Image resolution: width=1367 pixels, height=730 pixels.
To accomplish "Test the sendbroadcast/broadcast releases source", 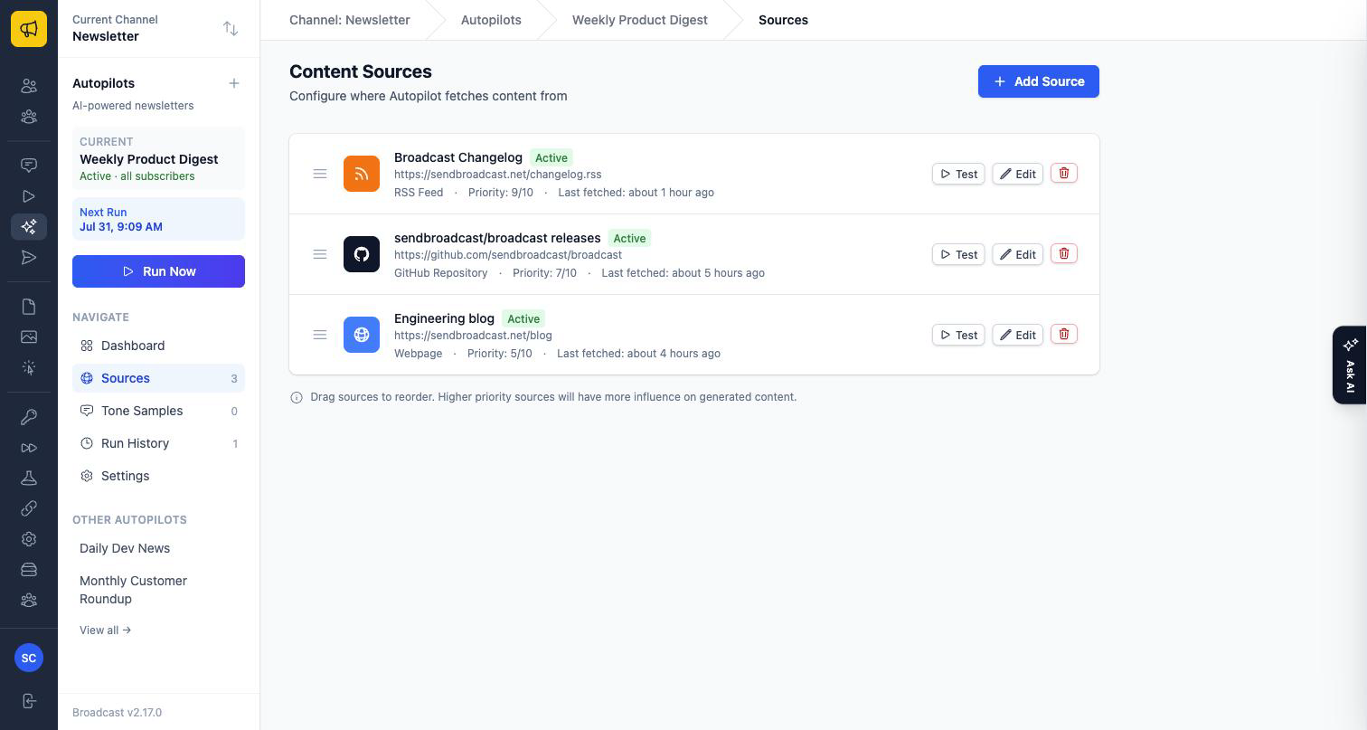I will (x=958, y=254).
